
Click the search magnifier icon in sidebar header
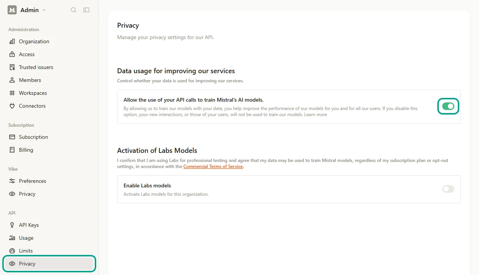(x=74, y=10)
